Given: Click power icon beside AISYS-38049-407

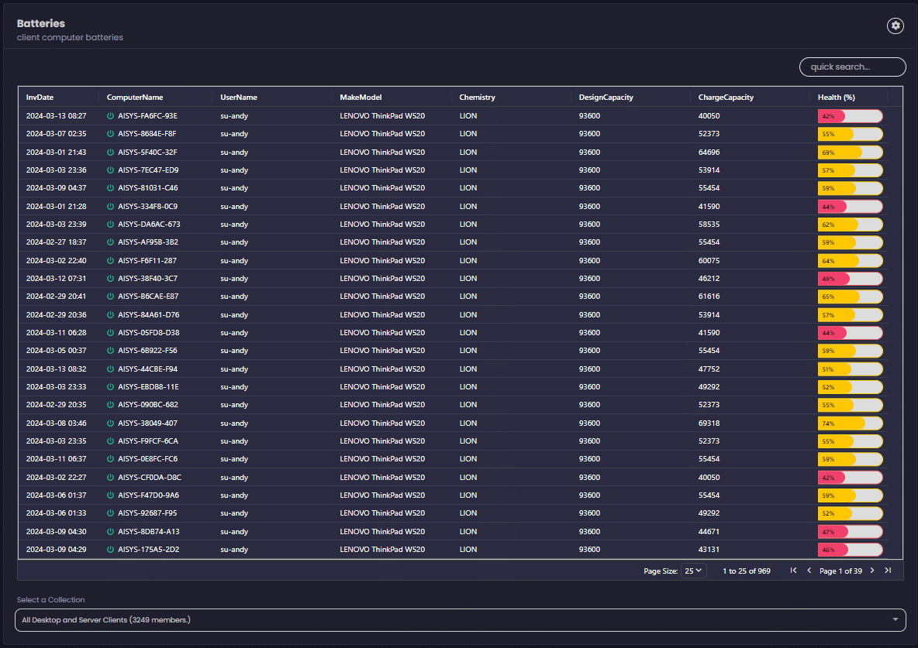Looking at the screenshot, I should click(110, 423).
